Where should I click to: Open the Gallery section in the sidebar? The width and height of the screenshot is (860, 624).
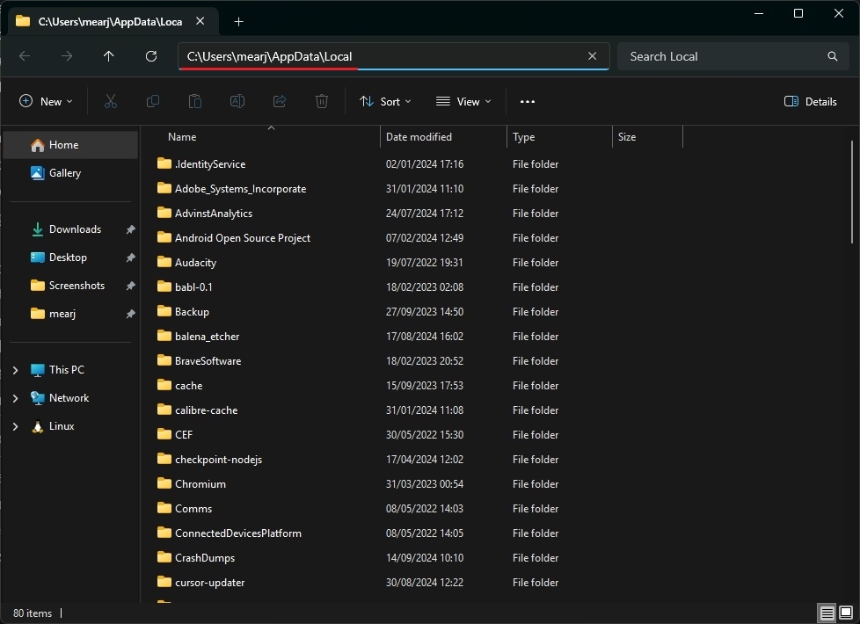[x=62, y=172]
